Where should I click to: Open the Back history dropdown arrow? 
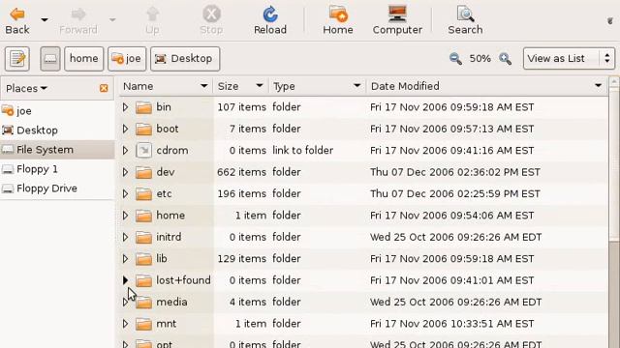[45, 19]
